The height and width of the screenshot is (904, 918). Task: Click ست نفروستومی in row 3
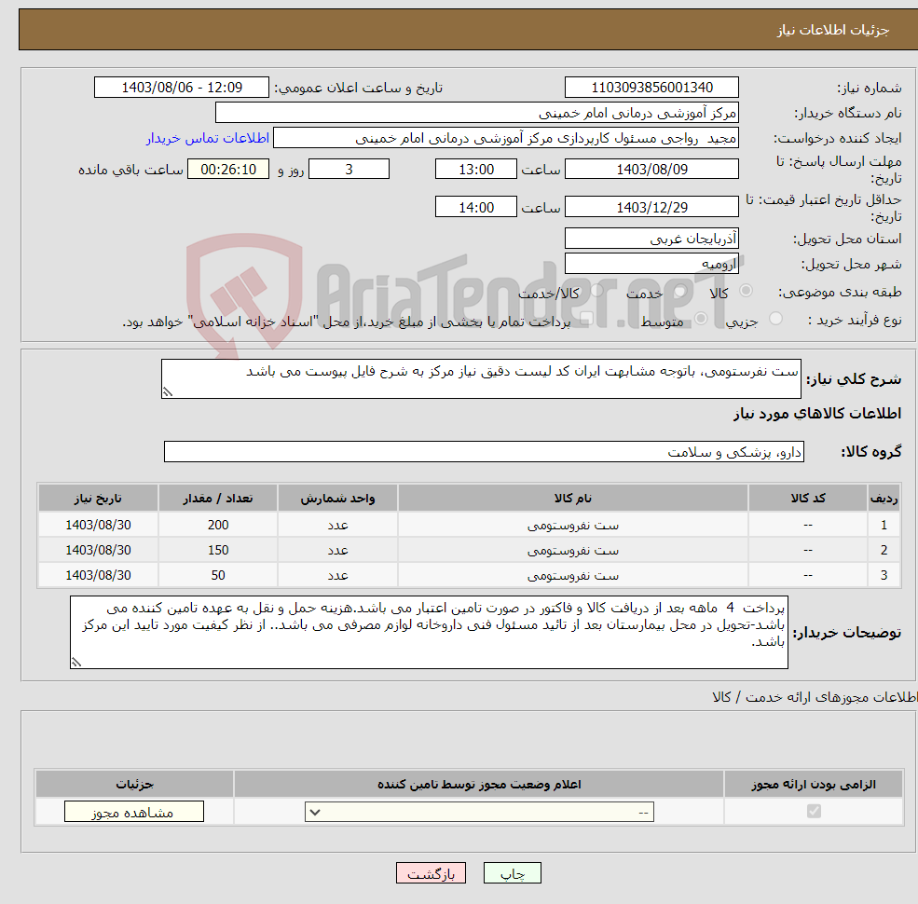(572, 576)
